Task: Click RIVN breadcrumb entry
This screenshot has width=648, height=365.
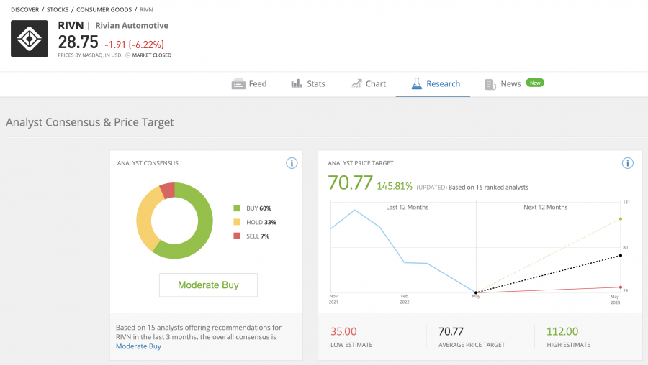Action: point(146,9)
